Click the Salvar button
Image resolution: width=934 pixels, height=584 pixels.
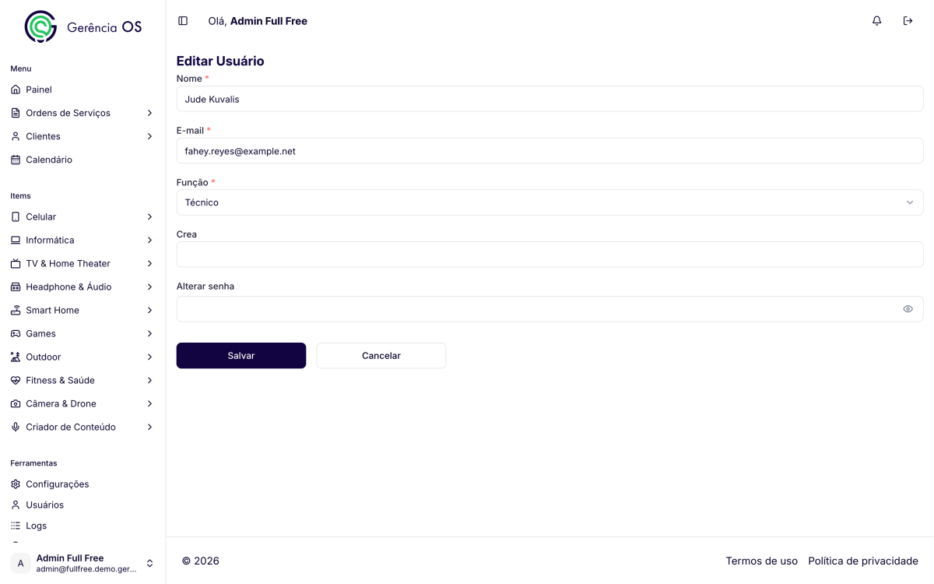pos(241,356)
